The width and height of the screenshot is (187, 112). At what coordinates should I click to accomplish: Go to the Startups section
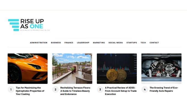coord(132,43)
